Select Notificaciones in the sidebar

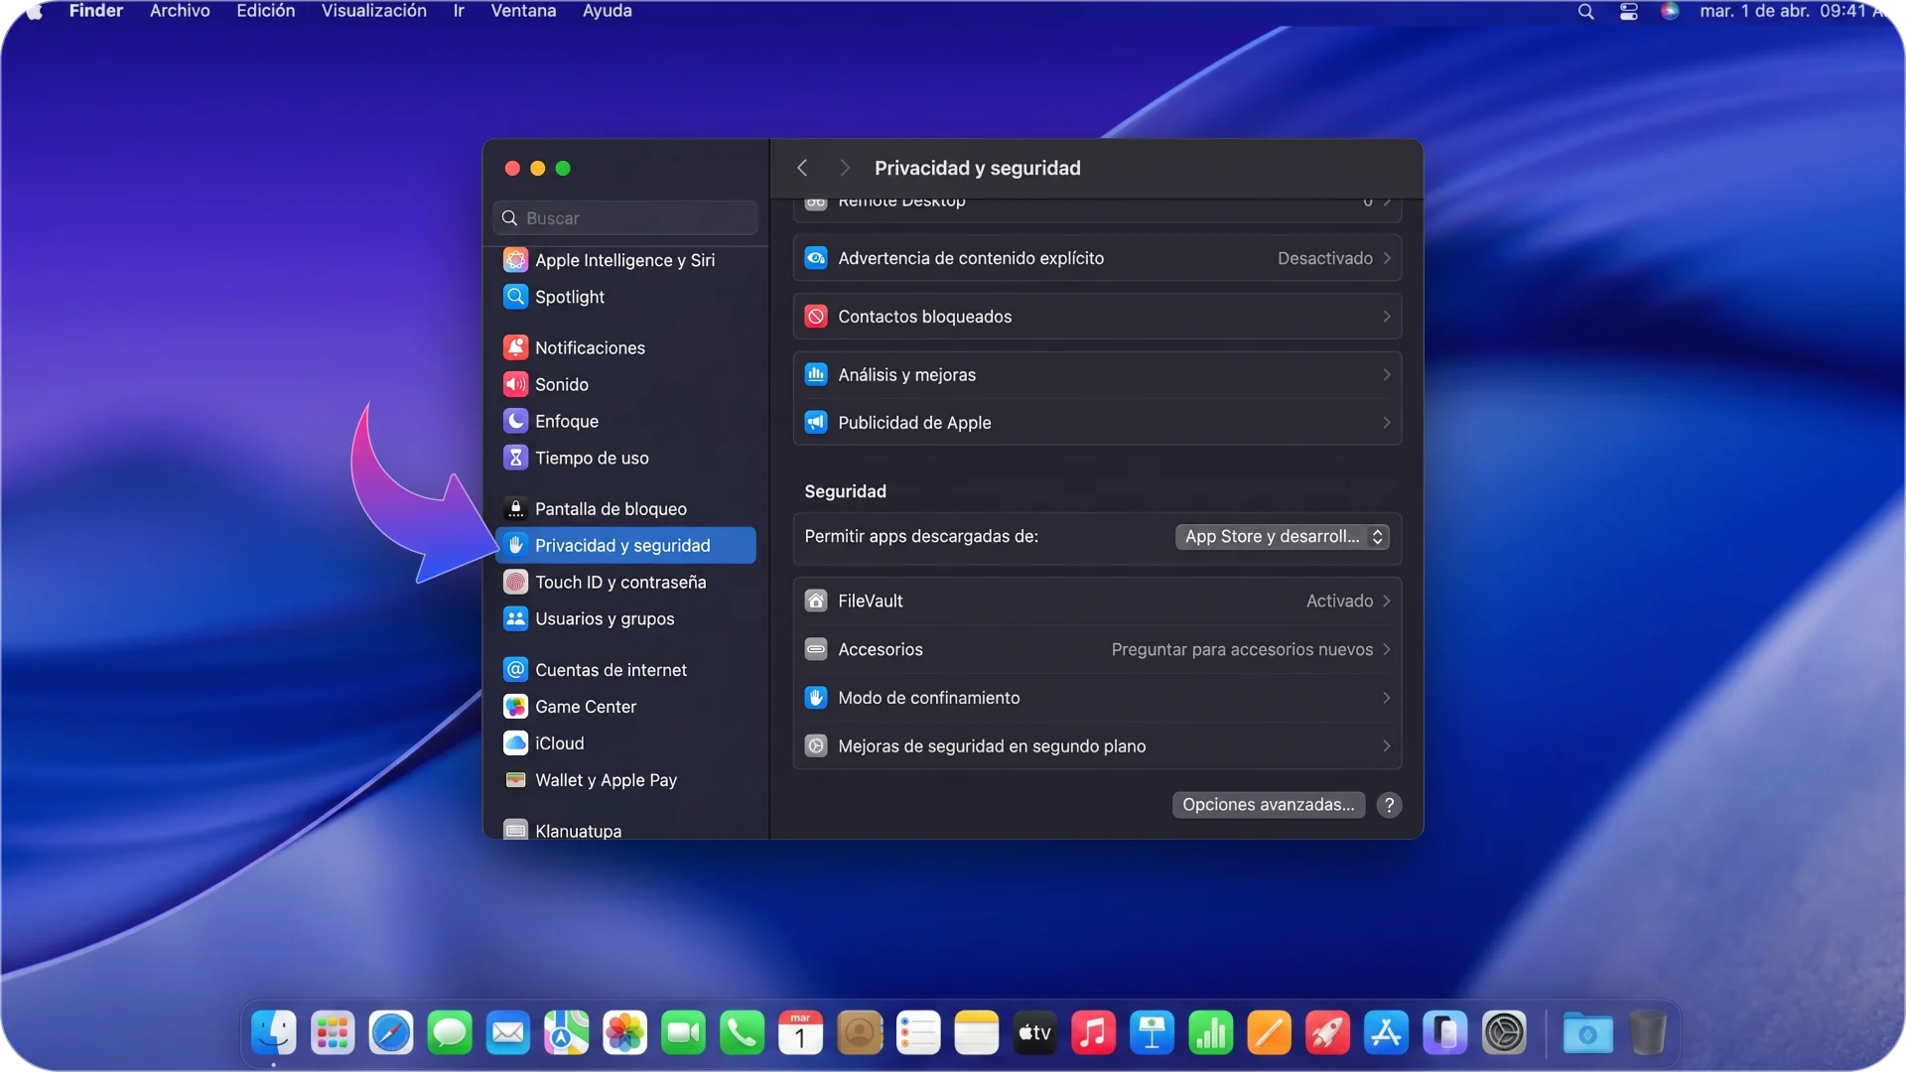(x=625, y=347)
